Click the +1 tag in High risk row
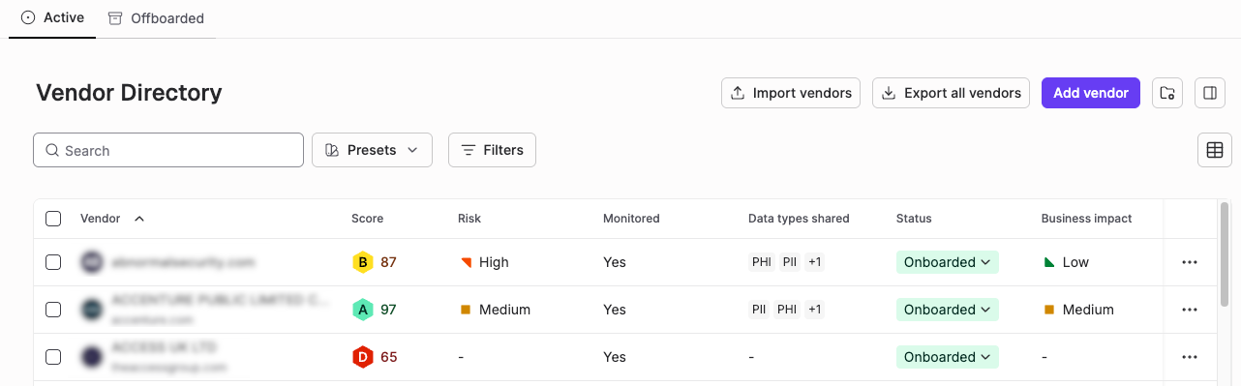The height and width of the screenshot is (386, 1241). (x=814, y=262)
